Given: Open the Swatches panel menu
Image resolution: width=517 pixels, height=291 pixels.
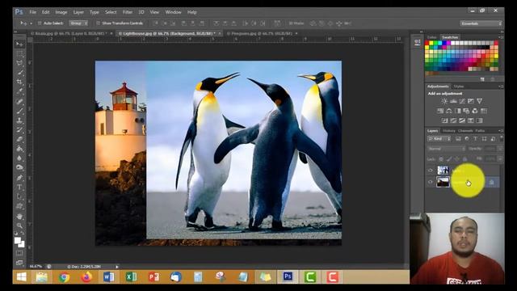Looking at the screenshot, I should point(501,37).
